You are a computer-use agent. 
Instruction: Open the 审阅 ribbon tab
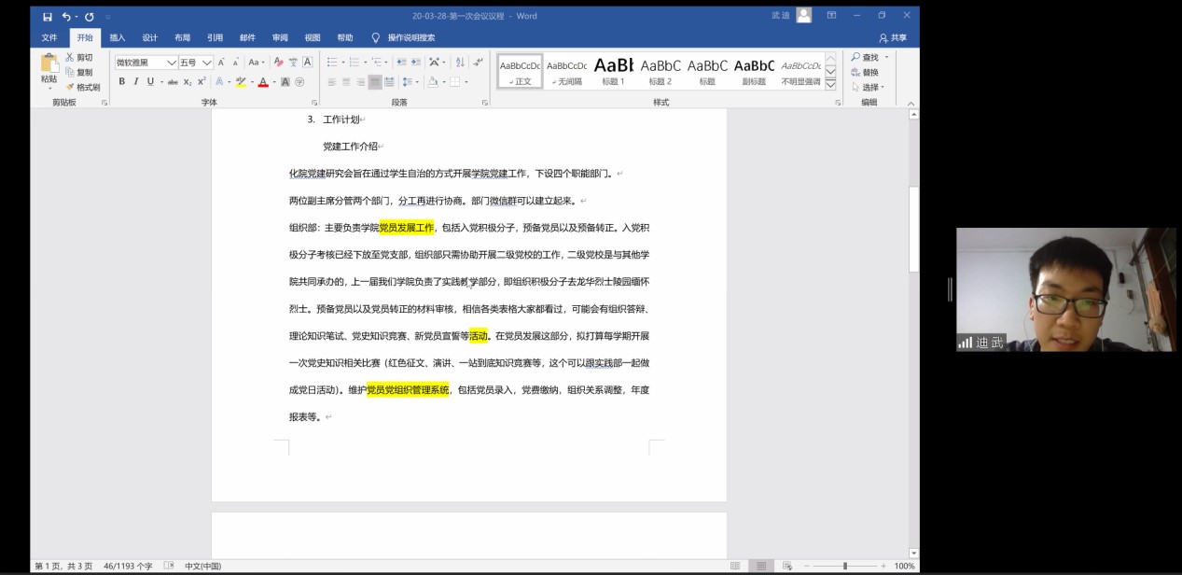pos(280,37)
